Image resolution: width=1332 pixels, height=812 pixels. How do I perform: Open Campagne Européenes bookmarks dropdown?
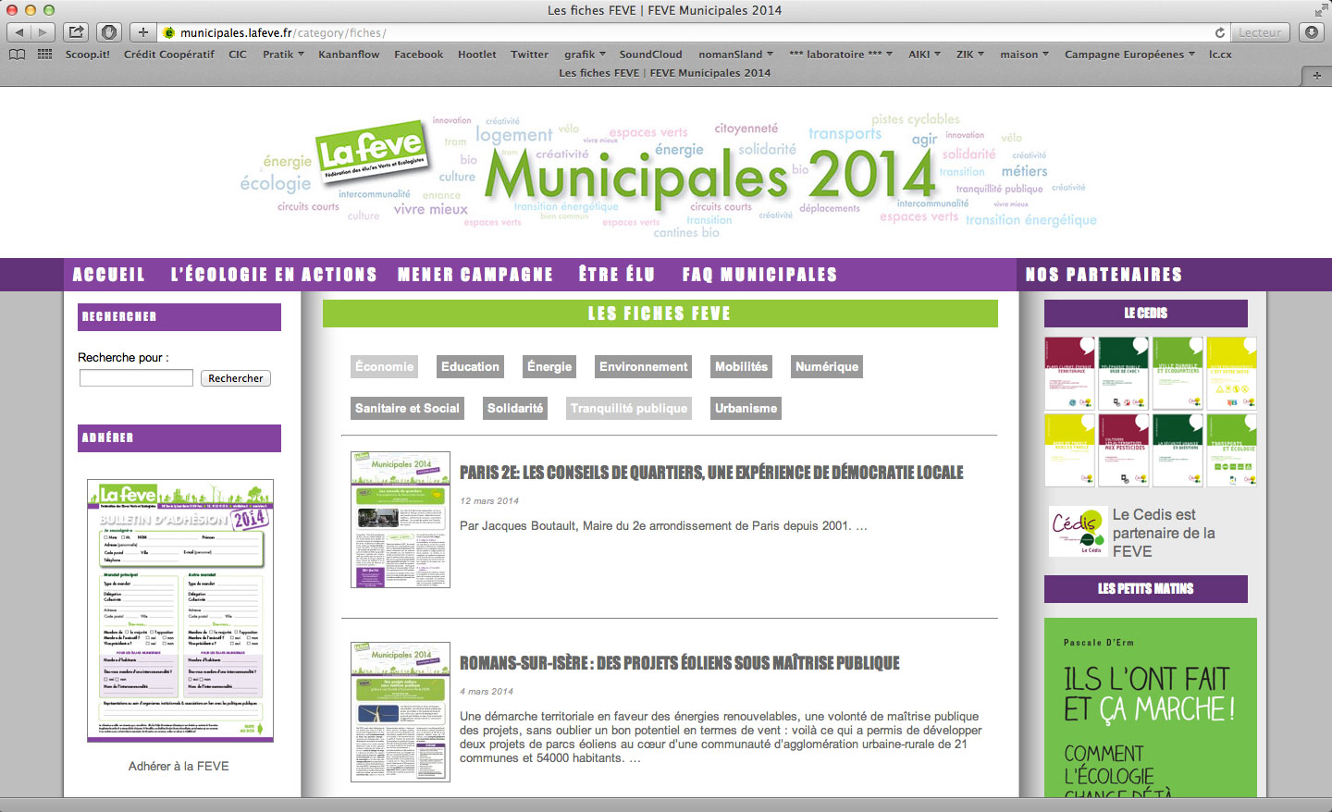click(1129, 55)
